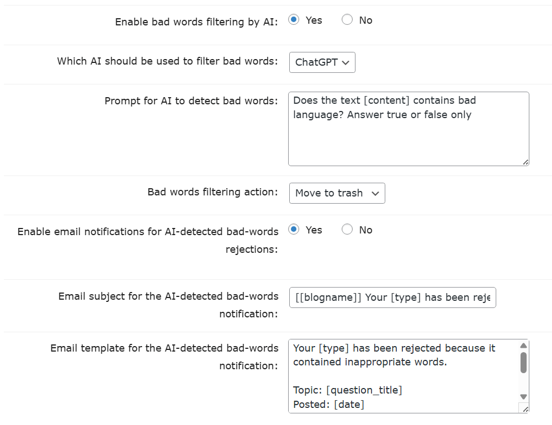Click the email template resize handle
This screenshot has height=425, width=552.
[x=524, y=408]
